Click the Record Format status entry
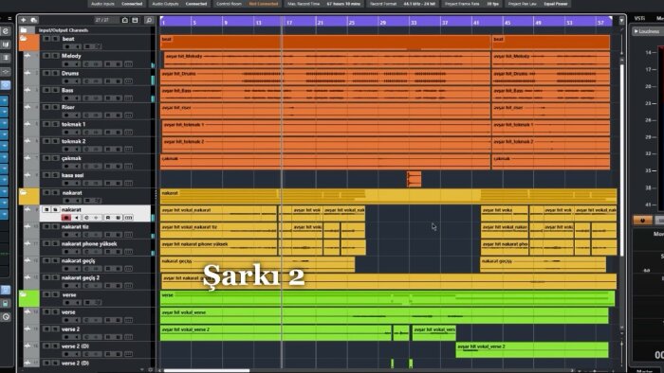664x373 pixels. 403,4
